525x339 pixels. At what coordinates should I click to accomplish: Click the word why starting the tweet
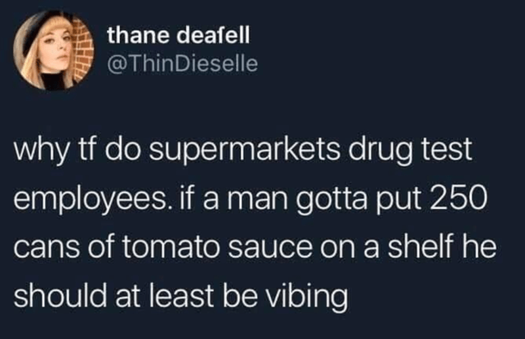pos(40,152)
